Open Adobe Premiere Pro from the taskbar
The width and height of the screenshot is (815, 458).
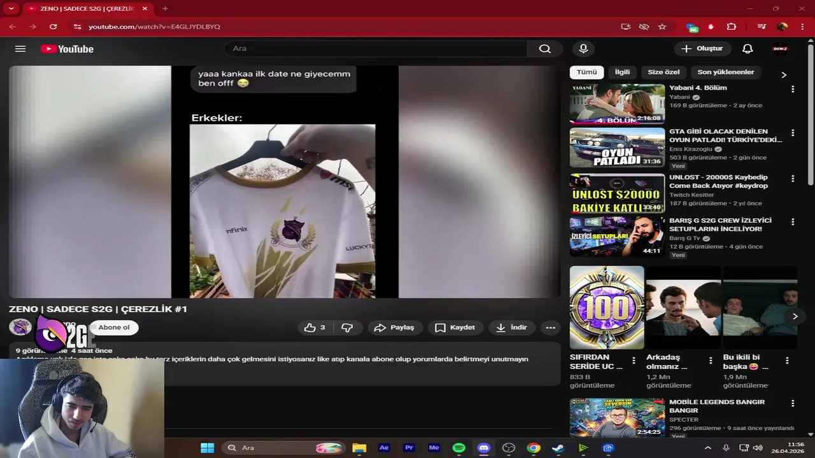tap(409, 448)
